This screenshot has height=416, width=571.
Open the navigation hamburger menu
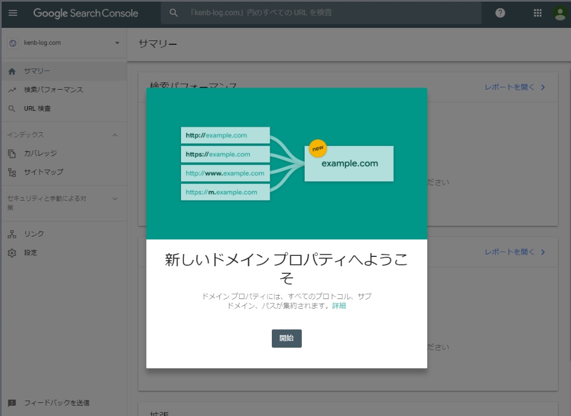(14, 13)
